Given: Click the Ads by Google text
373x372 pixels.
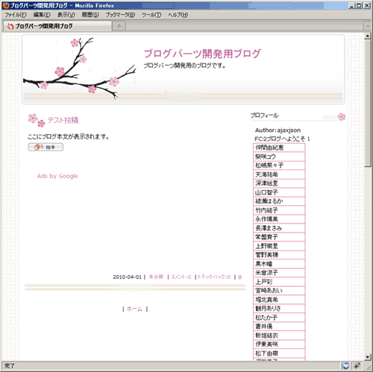Looking at the screenshot, I should coord(57,176).
